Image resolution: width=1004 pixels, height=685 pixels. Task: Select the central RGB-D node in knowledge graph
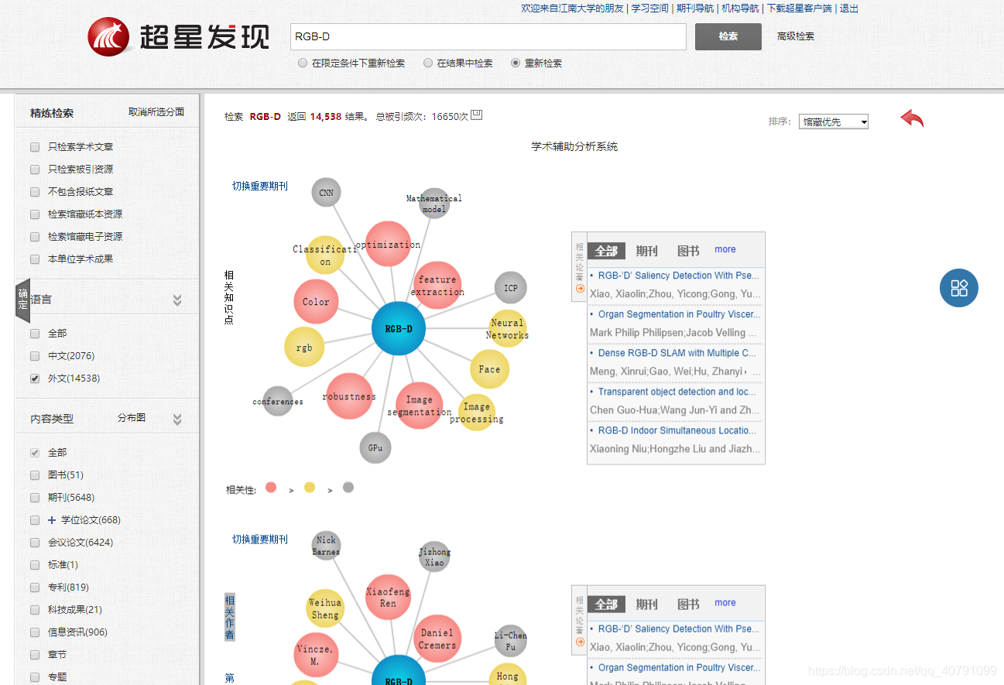tap(399, 329)
